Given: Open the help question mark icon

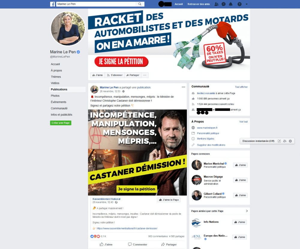Looking at the screenshot, I should pos(239,4).
